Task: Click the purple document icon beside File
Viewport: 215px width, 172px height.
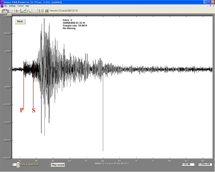Action: 2,6
